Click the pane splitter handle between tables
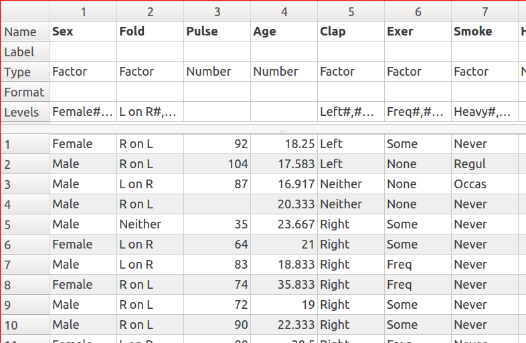The height and width of the screenshot is (343, 526). pyautogui.click(x=283, y=131)
